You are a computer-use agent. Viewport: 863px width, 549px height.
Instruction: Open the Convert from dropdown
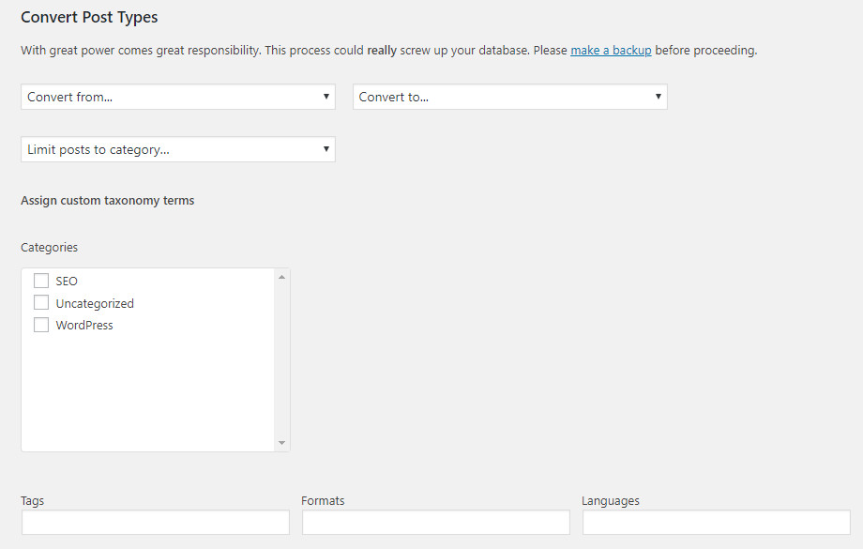tap(178, 97)
